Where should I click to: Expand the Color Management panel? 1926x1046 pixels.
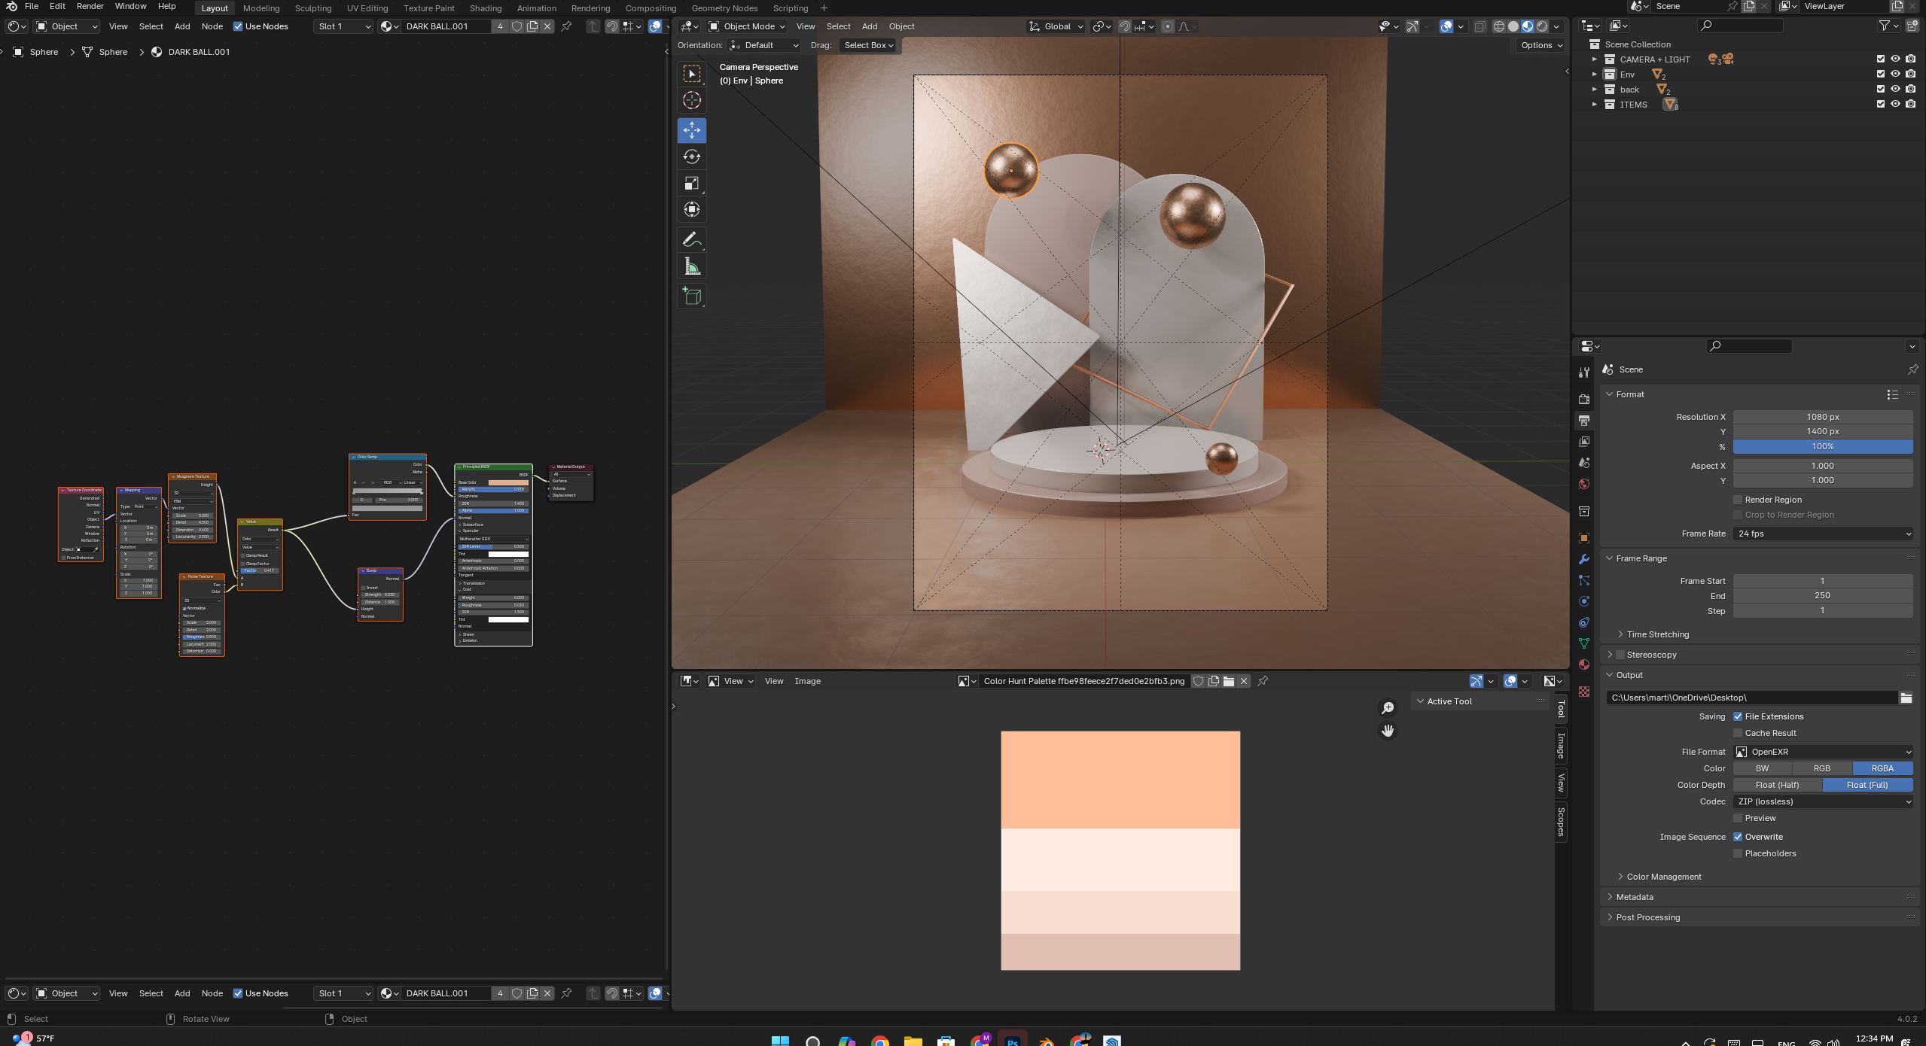[x=1663, y=877]
